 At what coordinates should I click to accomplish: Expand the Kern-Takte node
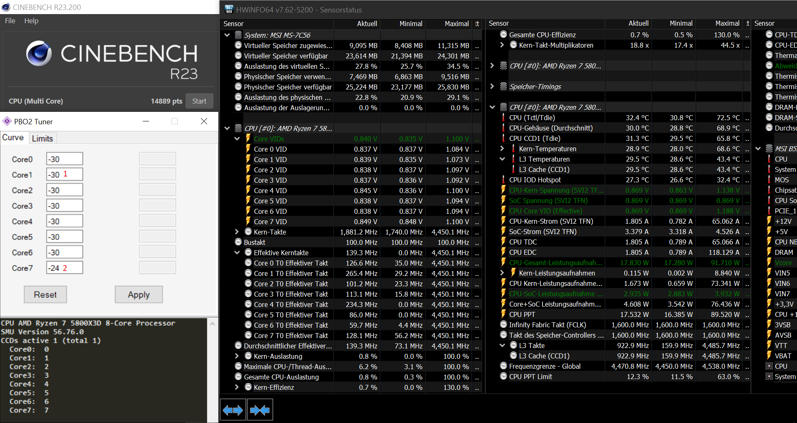(x=237, y=232)
